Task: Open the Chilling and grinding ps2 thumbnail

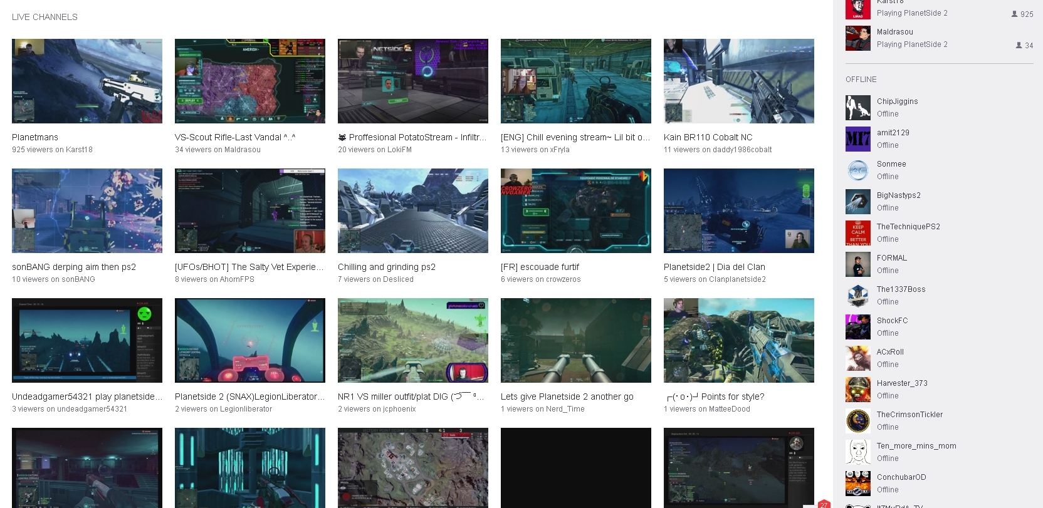Action: click(413, 210)
